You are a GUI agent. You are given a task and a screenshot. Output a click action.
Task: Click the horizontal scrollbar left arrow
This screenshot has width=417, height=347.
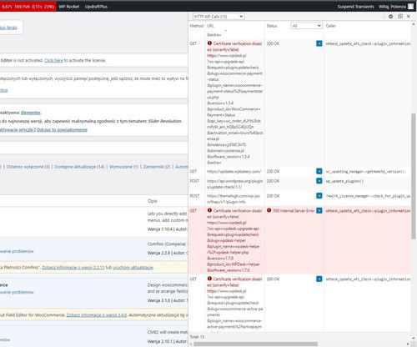[191, 344]
